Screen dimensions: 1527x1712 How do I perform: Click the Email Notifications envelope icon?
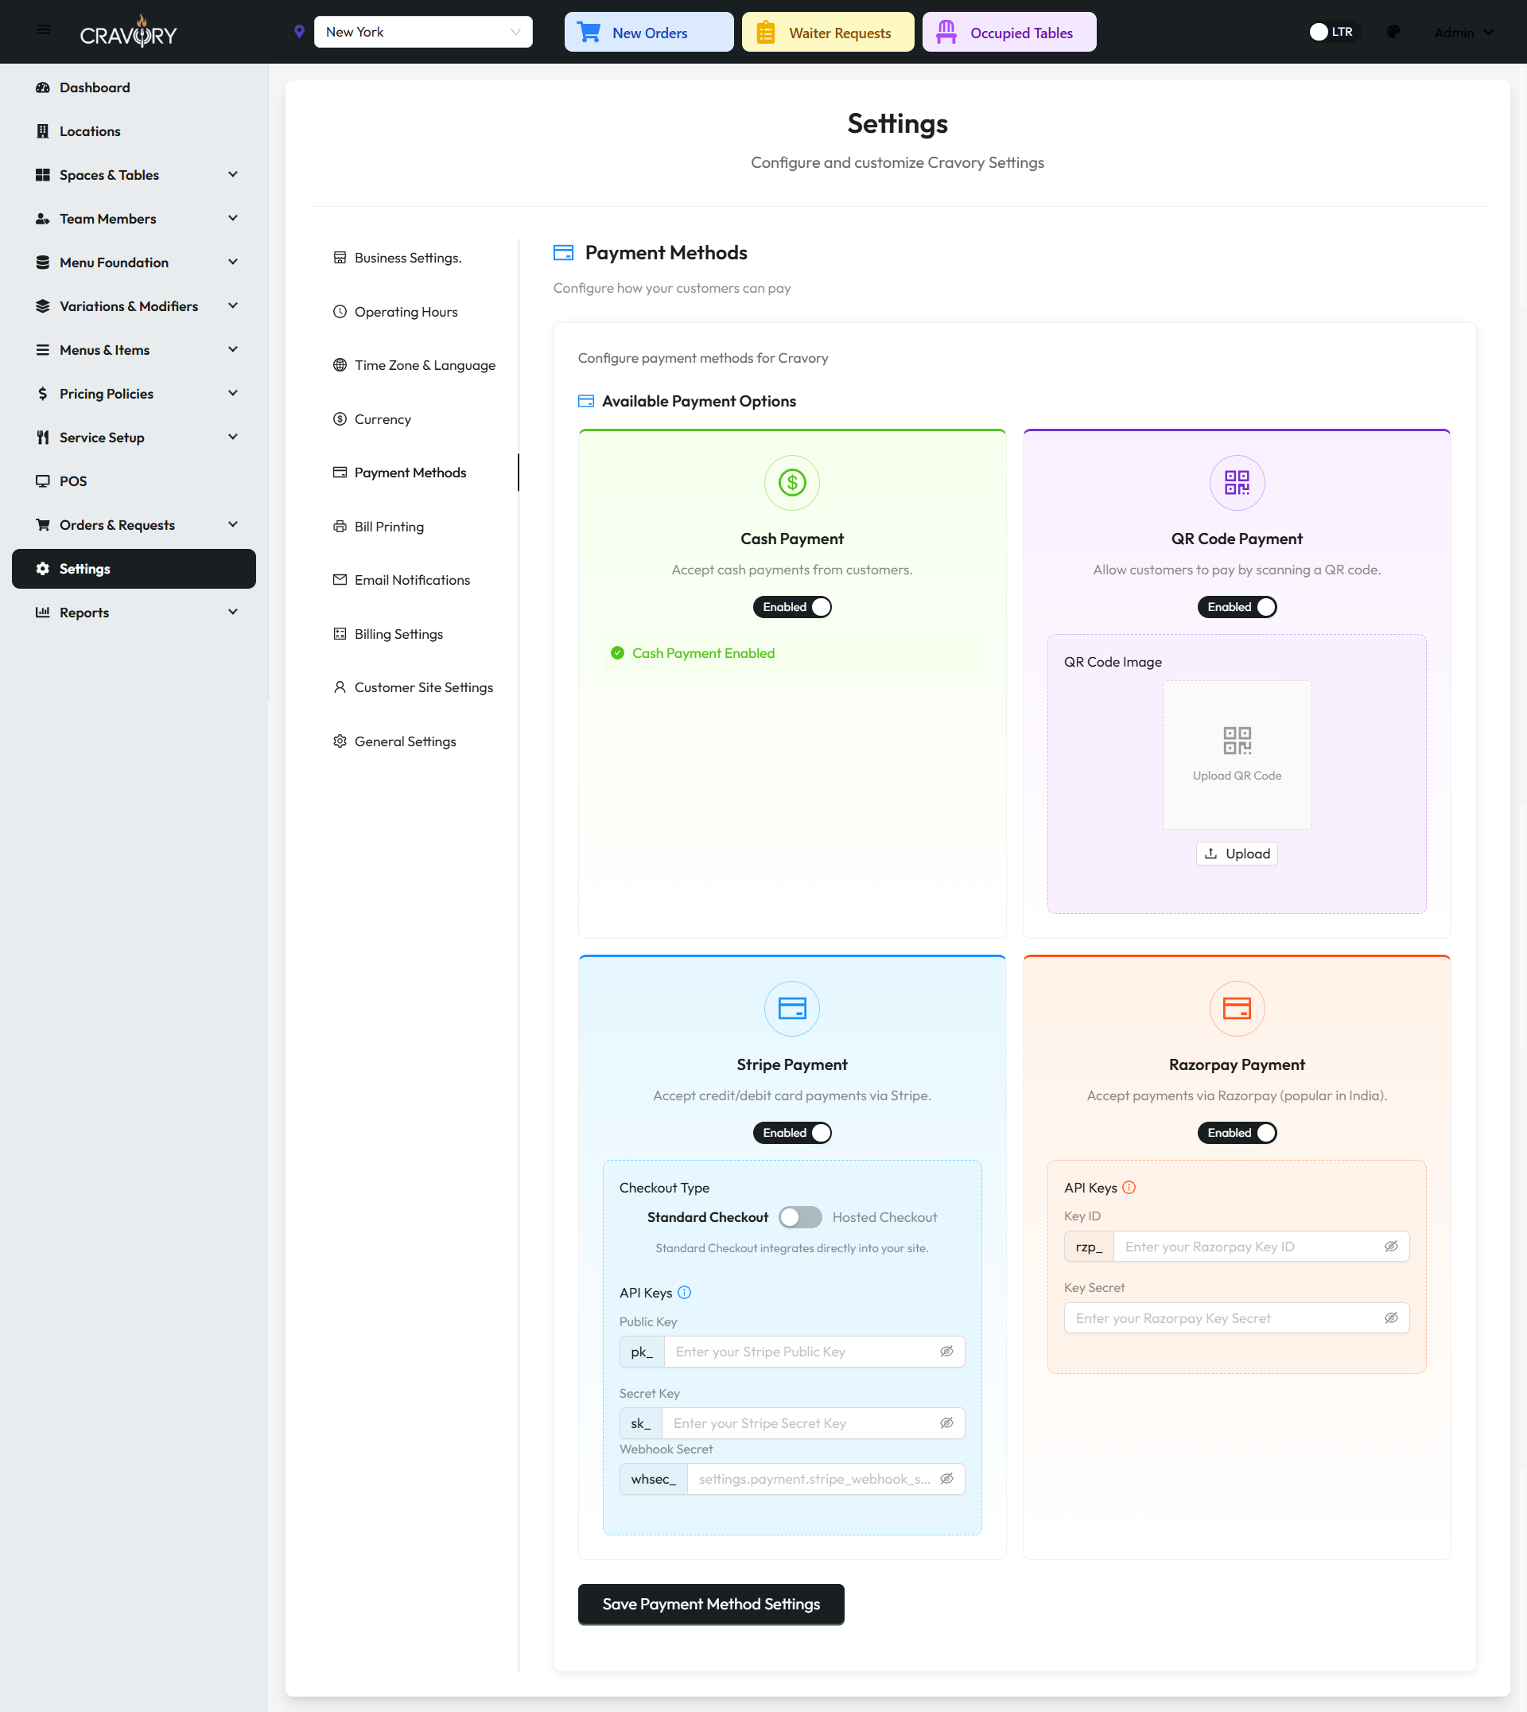(x=340, y=580)
